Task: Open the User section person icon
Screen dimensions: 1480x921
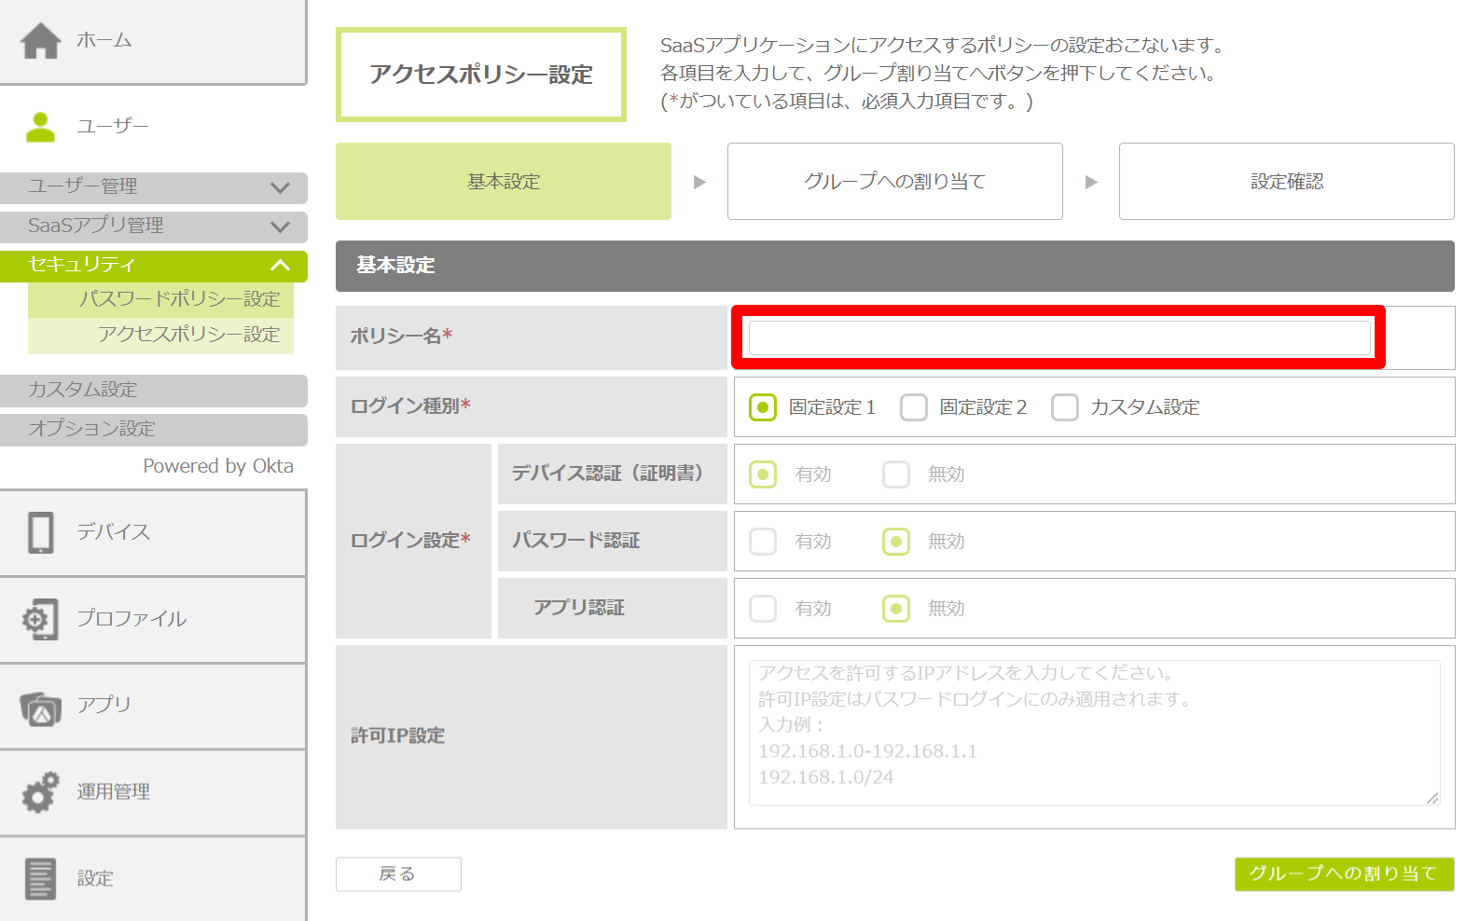Action: [x=41, y=127]
